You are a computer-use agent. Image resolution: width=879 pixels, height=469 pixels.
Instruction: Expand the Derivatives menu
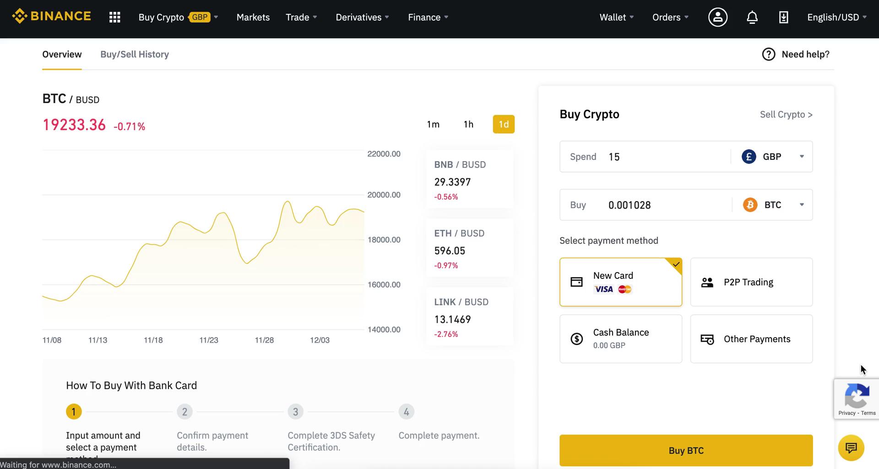click(x=362, y=17)
